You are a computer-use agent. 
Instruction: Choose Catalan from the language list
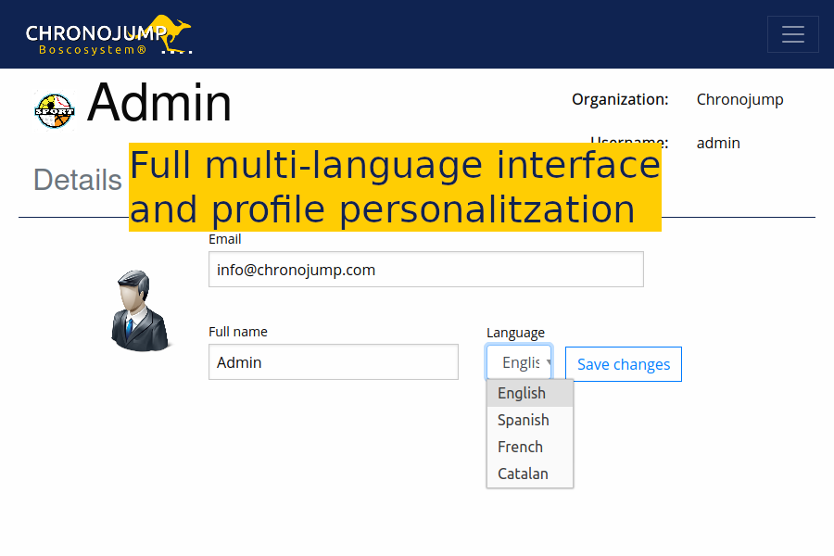pyautogui.click(x=530, y=474)
